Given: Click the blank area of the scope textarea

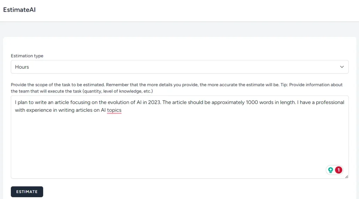Looking at the screenshot, I should [175, 144].
